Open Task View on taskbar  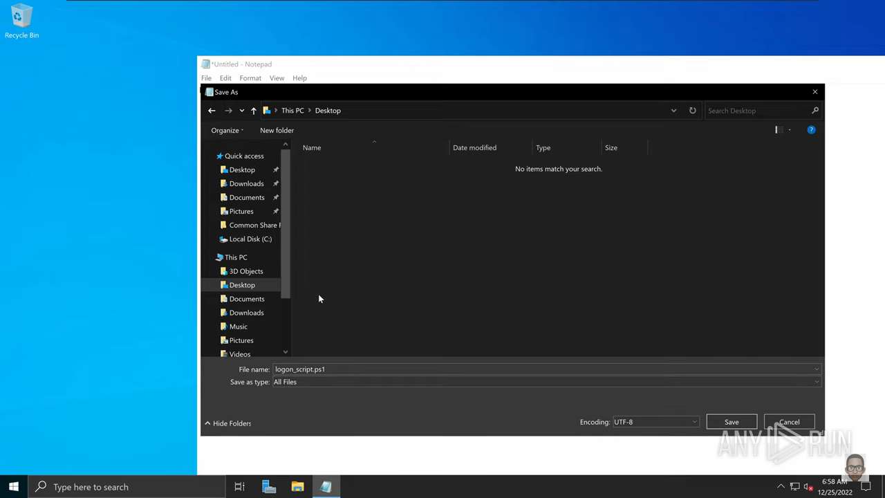[x=239, y=487]
